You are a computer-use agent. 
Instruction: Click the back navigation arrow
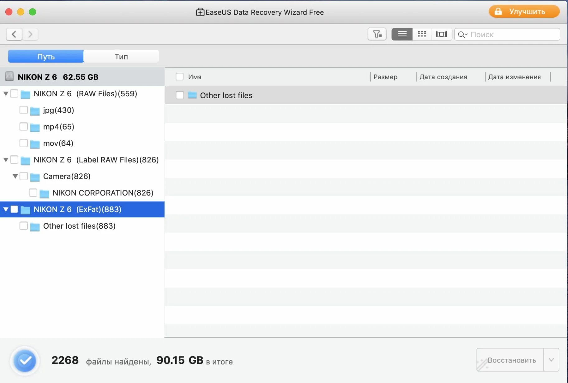[14, 34]
